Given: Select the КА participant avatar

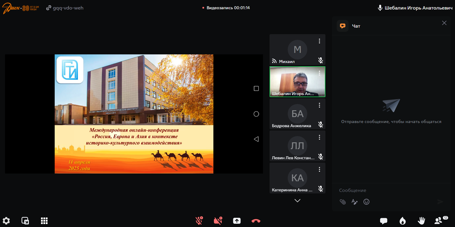Looking at the screenshot, I should pos(297,178).
